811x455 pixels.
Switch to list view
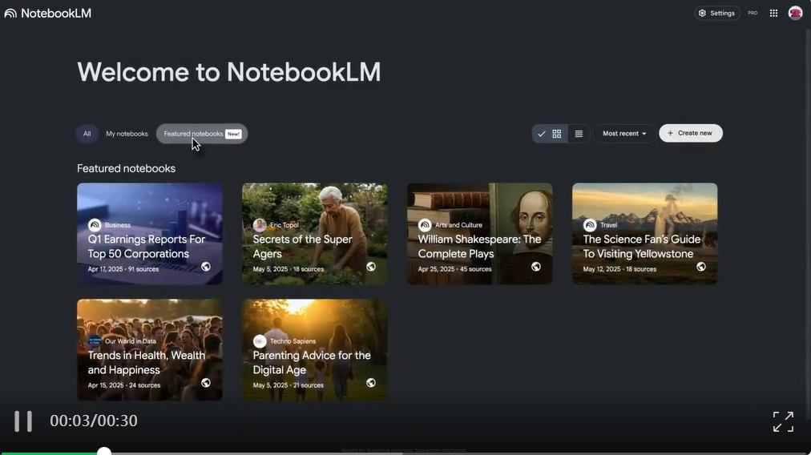[579, 134]
